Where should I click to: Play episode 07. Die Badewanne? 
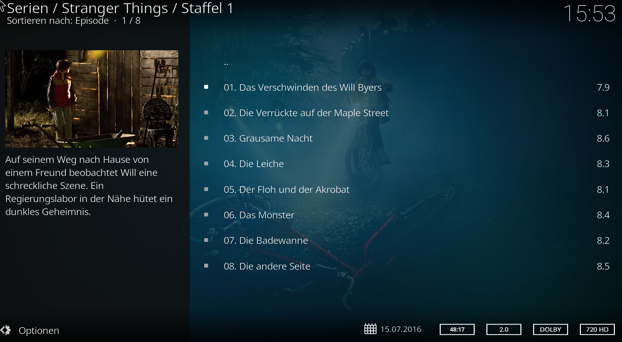(406, 240)
